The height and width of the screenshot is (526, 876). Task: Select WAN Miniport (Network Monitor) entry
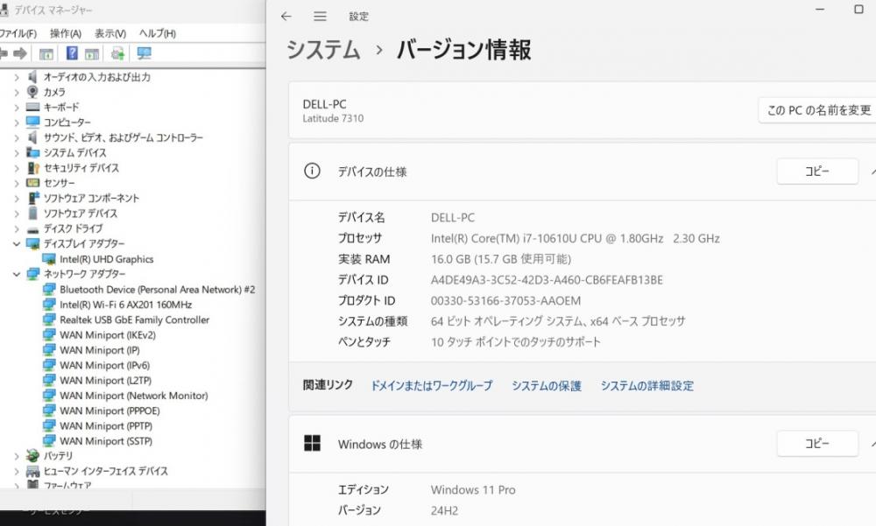133,396
